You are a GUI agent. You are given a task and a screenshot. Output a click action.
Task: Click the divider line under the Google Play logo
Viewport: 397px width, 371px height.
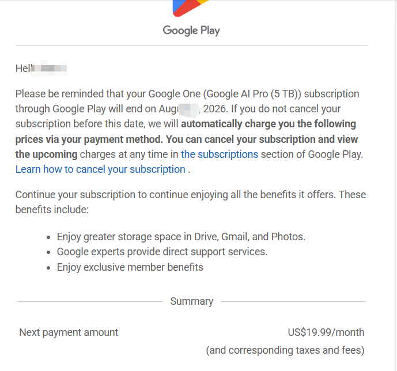[x=192, y=46]
